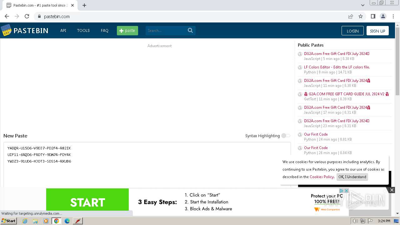
Task: Click the LOGIN button
Action: click(x=352, y=31)
